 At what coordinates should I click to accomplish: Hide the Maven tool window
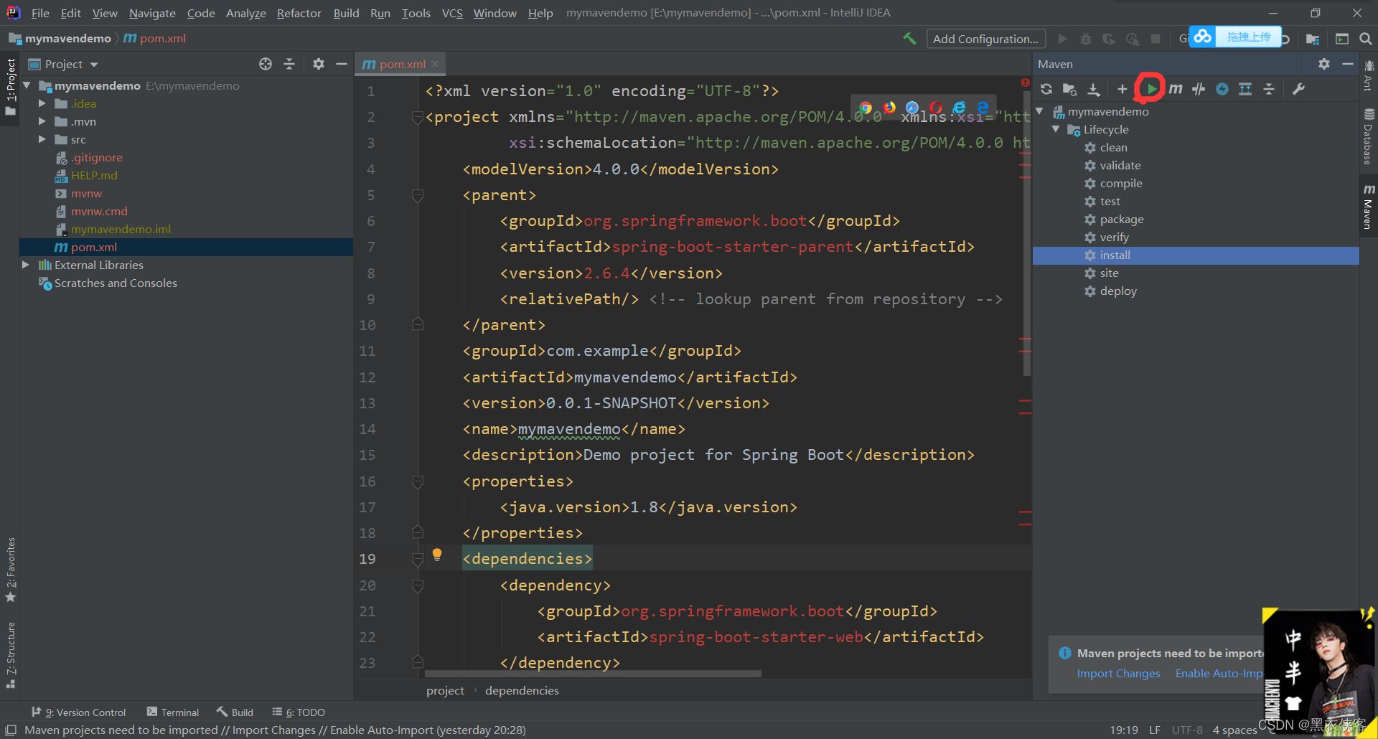pos(1348,64)
